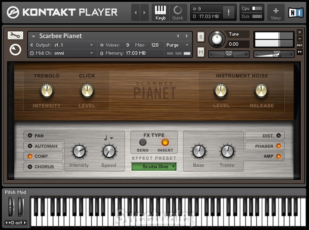Select next instrument arrow beside Scarbee Pianet
309x230 pixels.
click(187, 36)
